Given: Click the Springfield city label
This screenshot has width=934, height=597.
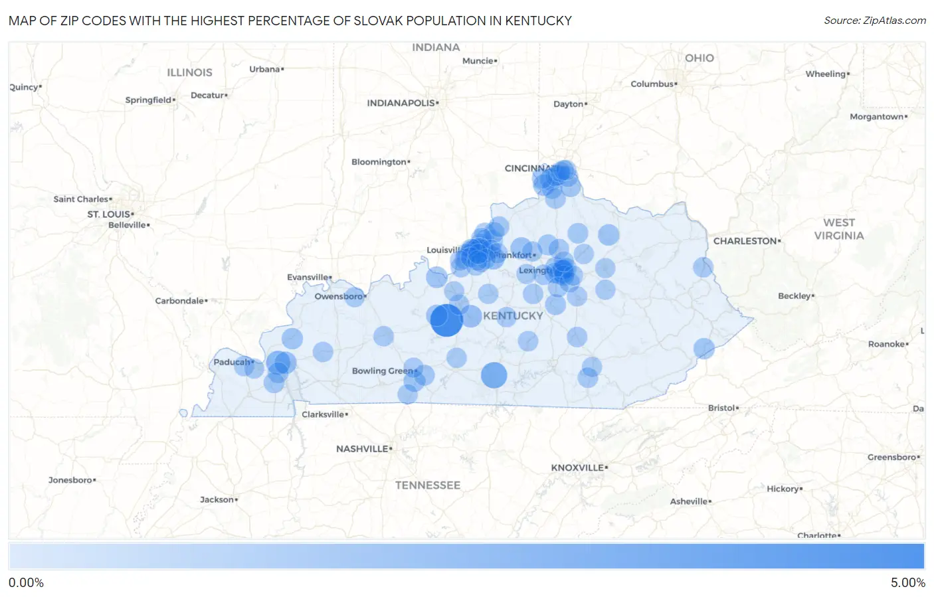Looking at the screenshot, I should pyautogui.click(x=149, y=100).
